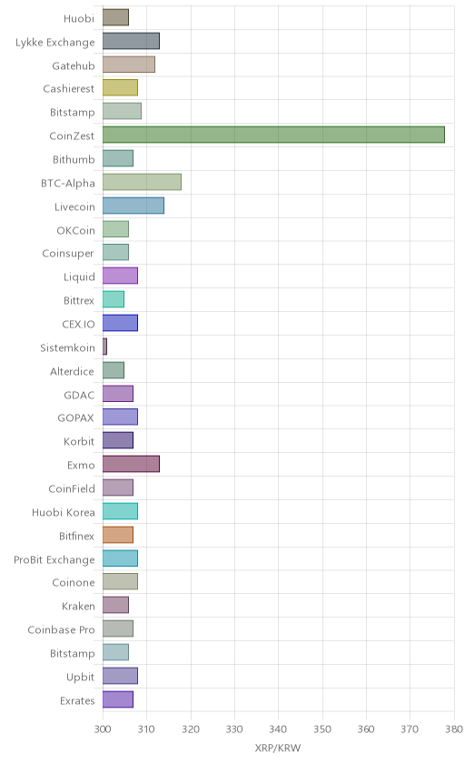
Task: Click the Coinbase Pro label
Action: tap(61, 629)
